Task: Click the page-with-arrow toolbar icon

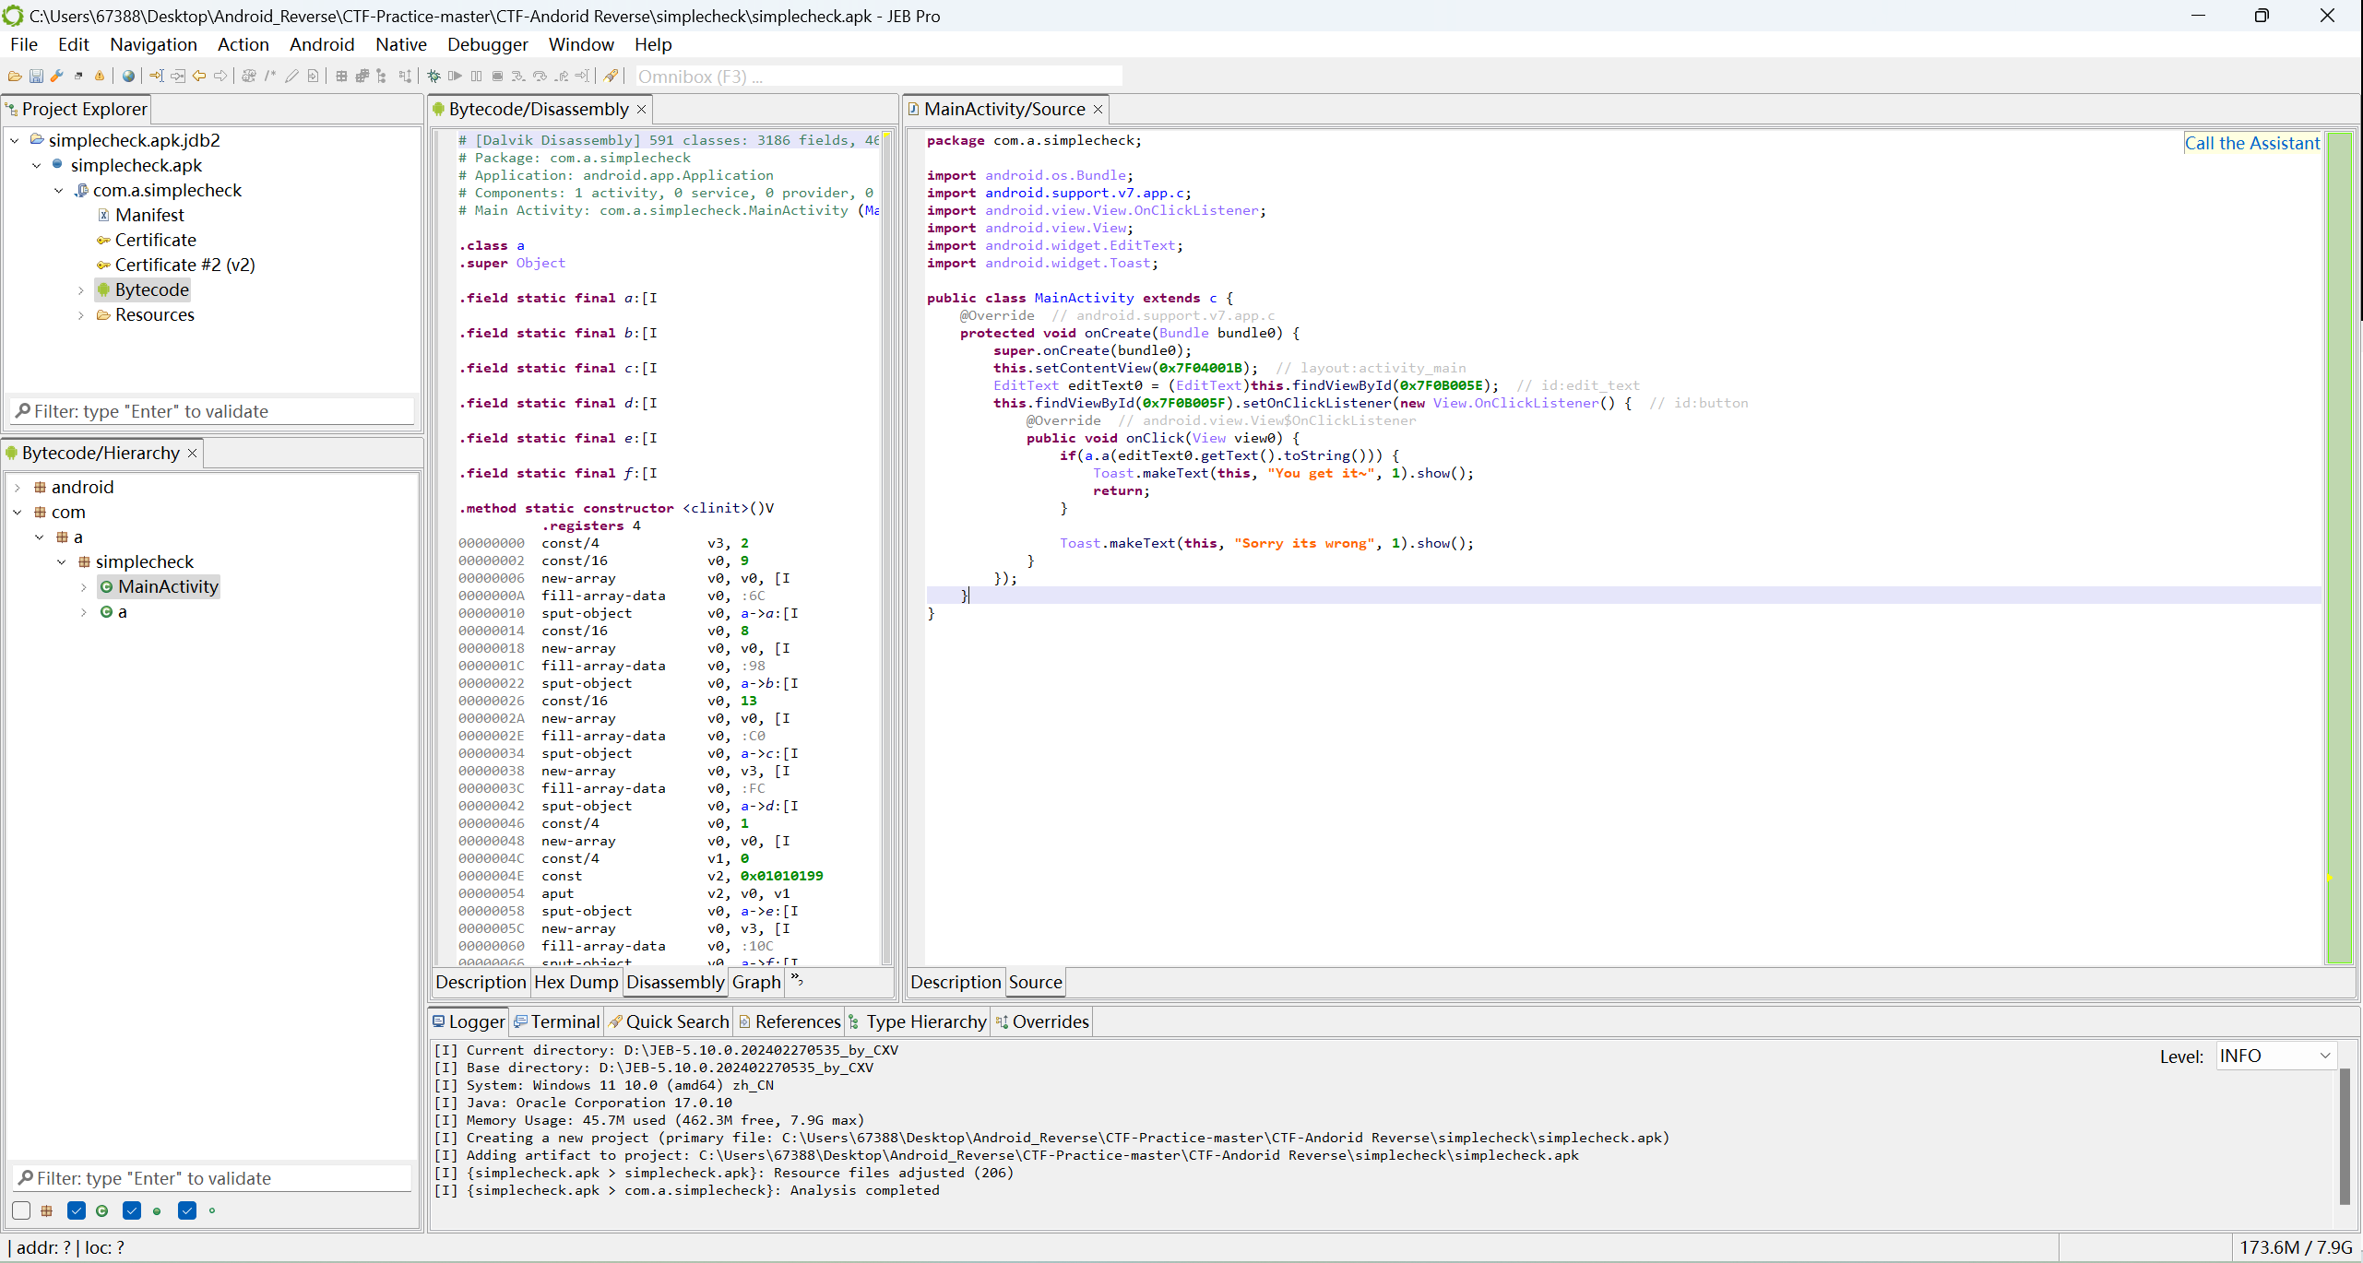Action: click(x=313, y=77)
